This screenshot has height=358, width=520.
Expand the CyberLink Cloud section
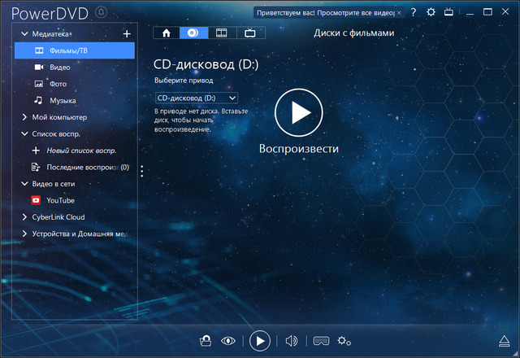tap(24, 217)
